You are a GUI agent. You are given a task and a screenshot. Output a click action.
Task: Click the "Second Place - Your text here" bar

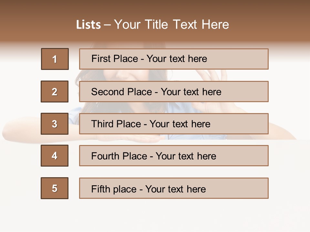[x=174, y=92]
